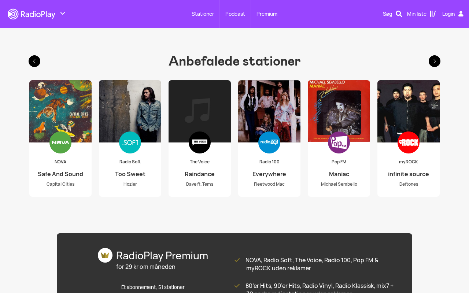
Task: Open Min liste via the playlist icon
Action: click(433, 14)
